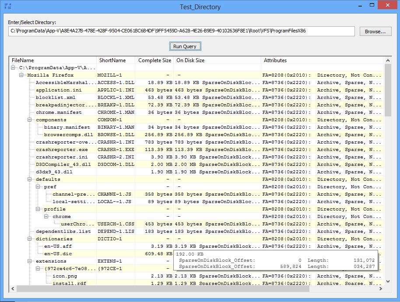
Task: Select the blocklist.xml file
Action: (x=56, y=97)
